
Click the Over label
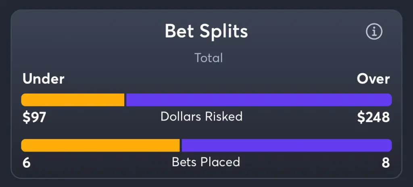[373, 79]
